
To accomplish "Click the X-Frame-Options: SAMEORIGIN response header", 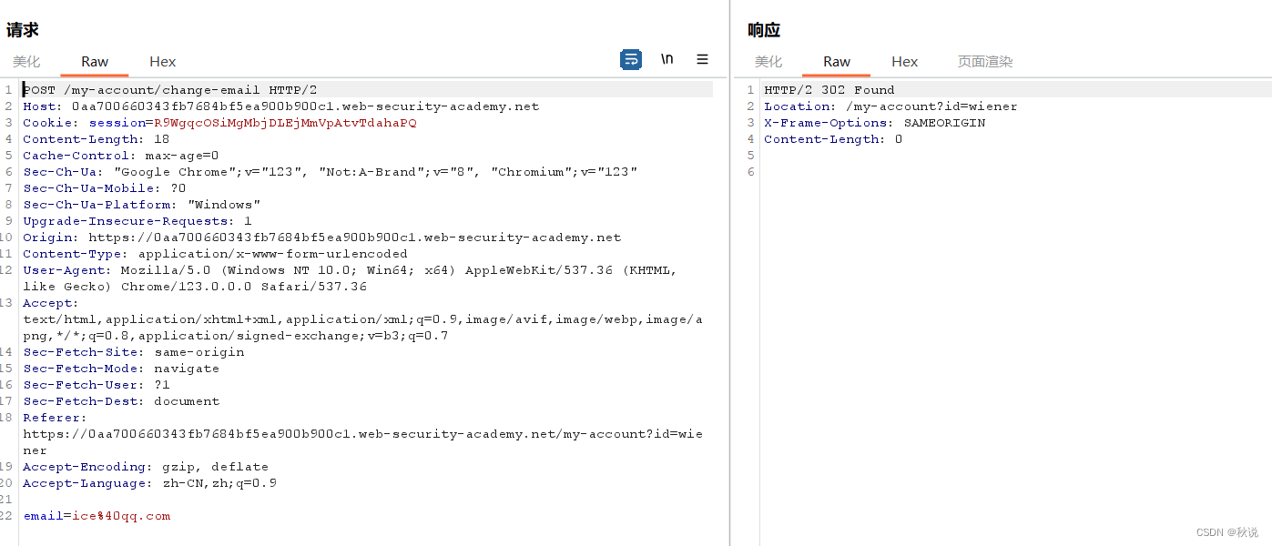I will pyautogui.click(x=874, y=123).
